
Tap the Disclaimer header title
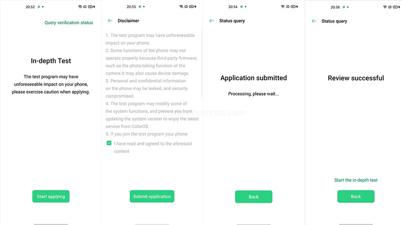128,21
